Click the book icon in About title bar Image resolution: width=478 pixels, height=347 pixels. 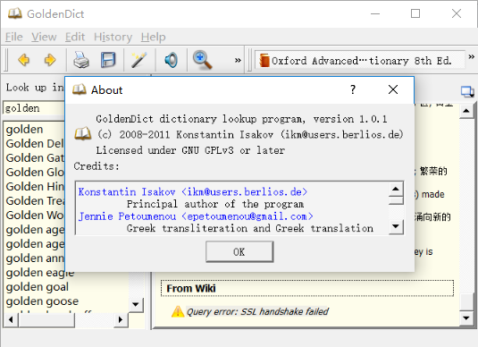(80, 89)
